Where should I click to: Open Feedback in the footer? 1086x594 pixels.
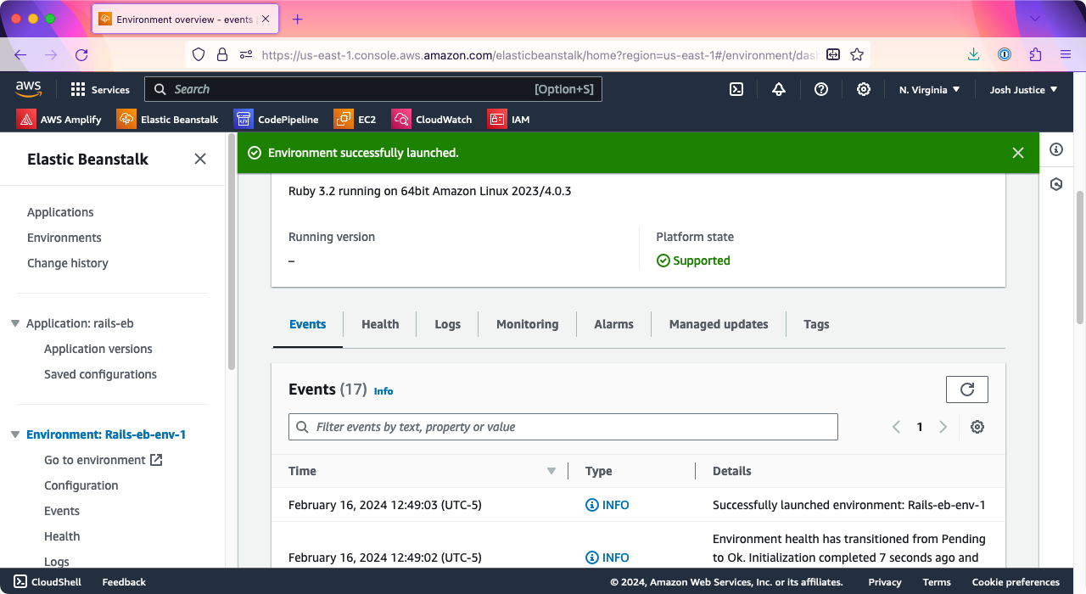coord(124,582)
